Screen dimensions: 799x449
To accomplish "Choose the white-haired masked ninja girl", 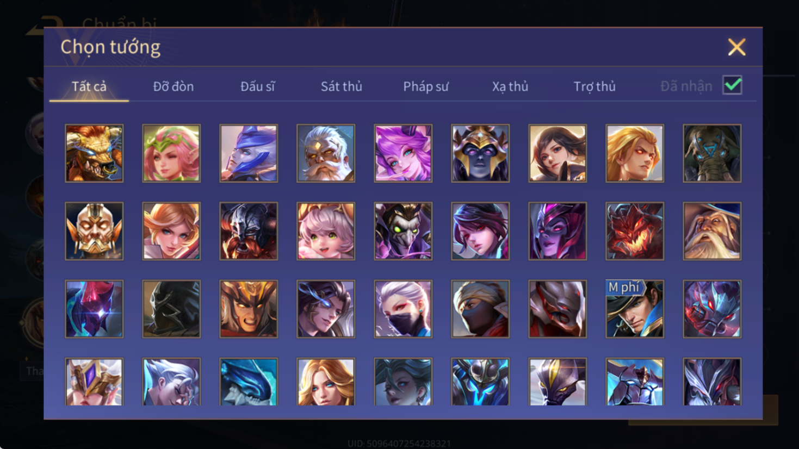I will tap(403, 309).
